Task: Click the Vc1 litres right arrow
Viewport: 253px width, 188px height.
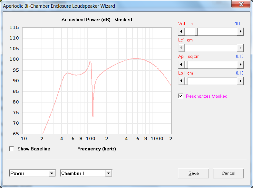Action: point(240,31)
